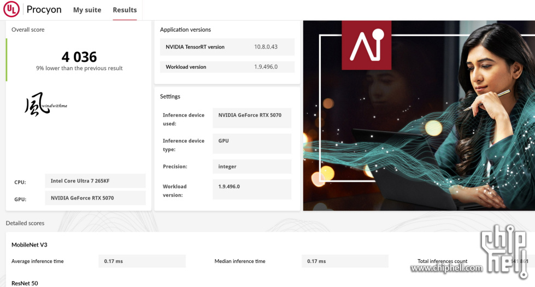Click the Precision label in Settings
This screenshot has width=535, height=287.
pos(175,167)
